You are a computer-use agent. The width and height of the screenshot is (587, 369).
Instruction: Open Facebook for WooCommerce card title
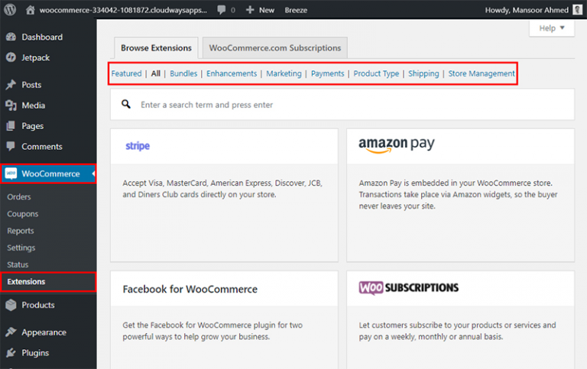[190, 289]
